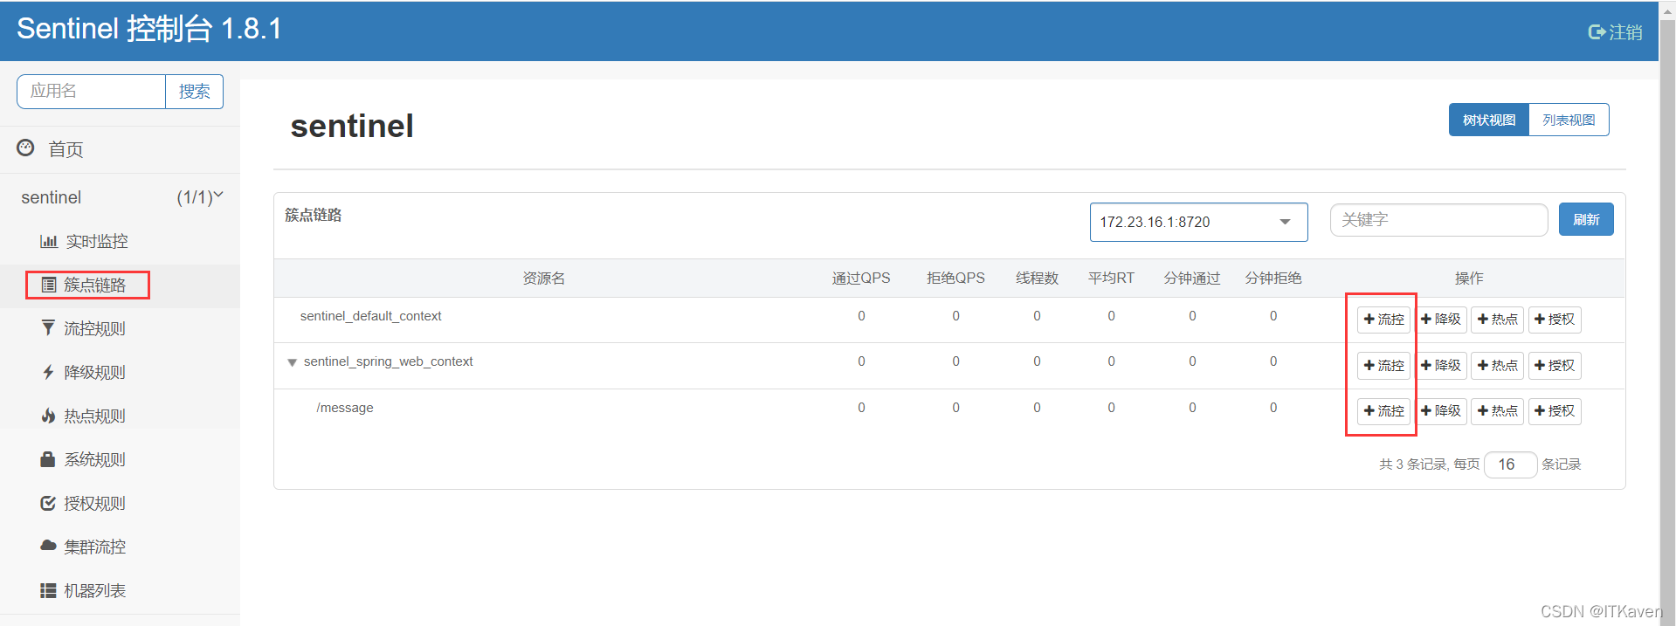Open 降级规则 menu item
This screenshot has width=1676, height=626.
pos(120,372)
